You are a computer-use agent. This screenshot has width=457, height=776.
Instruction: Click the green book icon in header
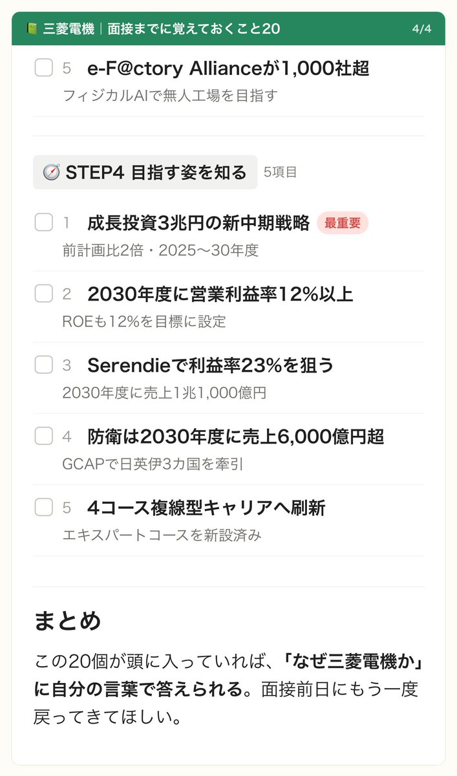[32, 29]
